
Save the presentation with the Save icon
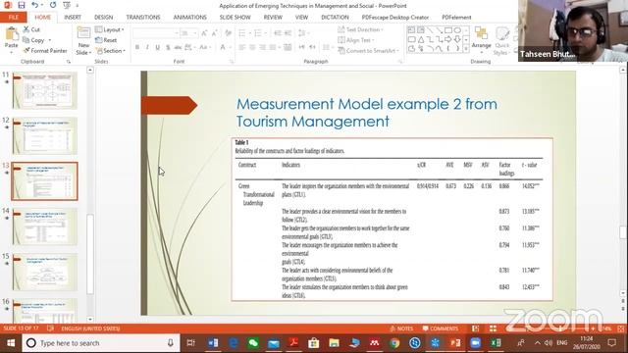[x=22, y=5]
